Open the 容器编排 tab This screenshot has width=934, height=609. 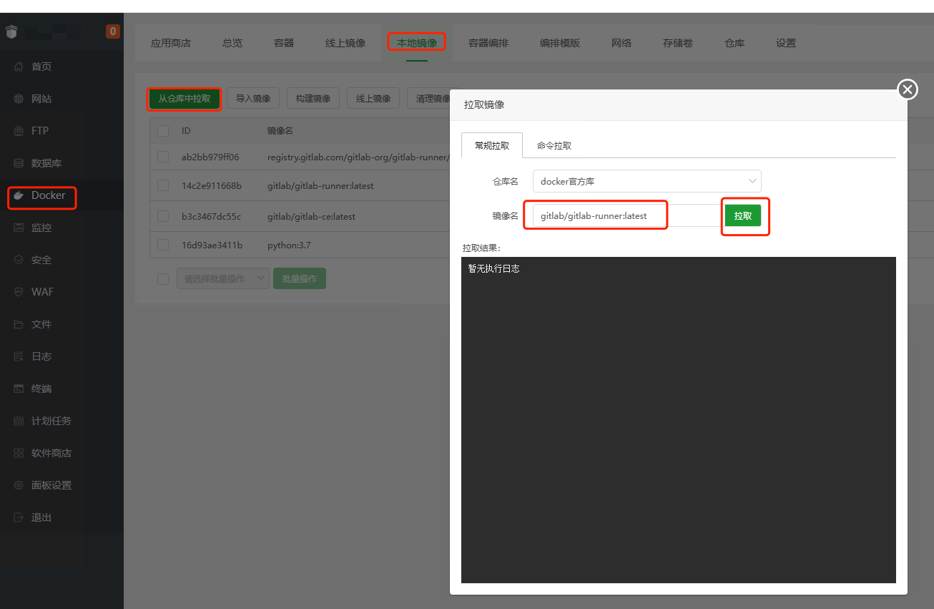(488, 43)
